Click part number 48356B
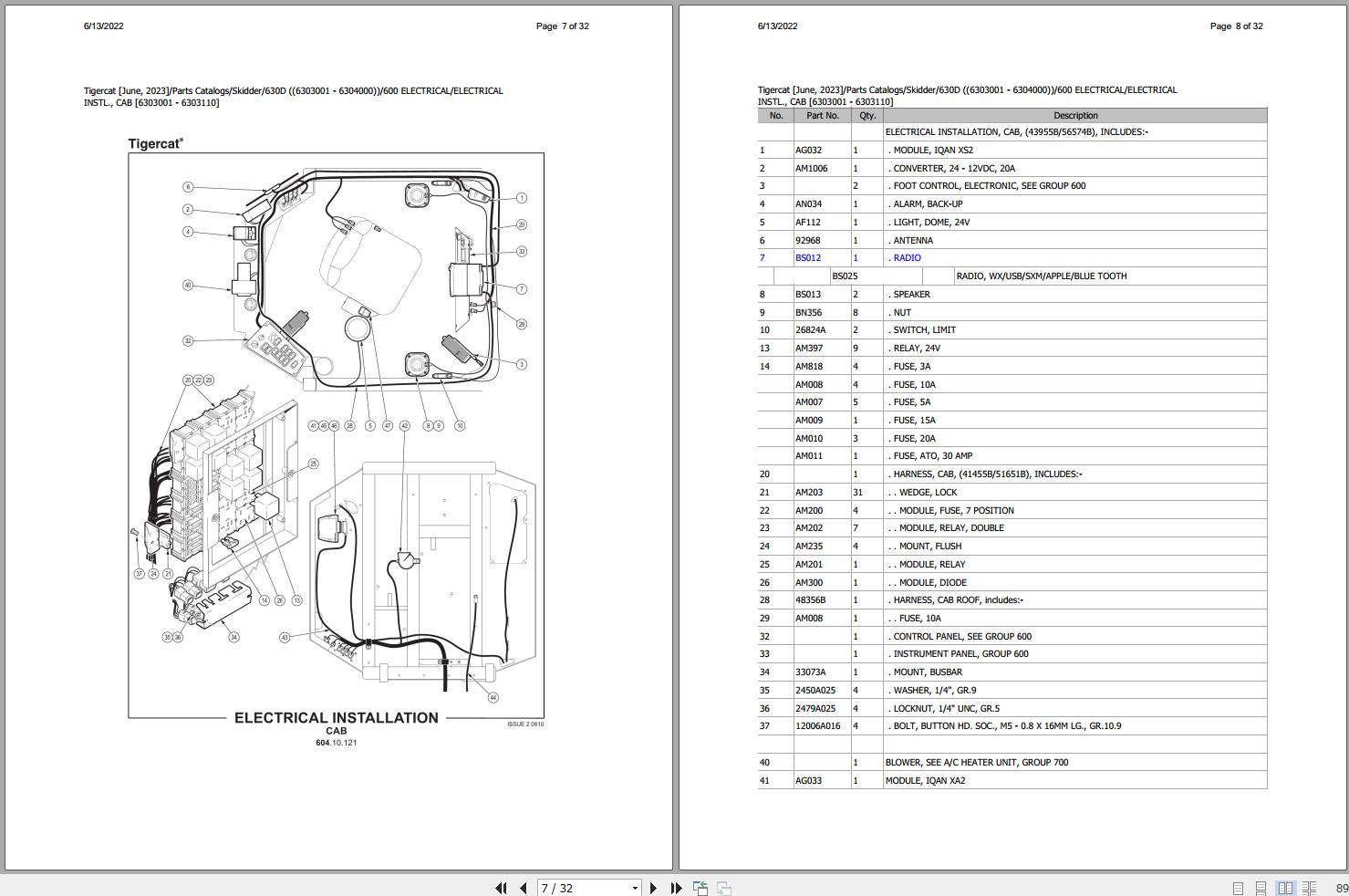The width and height of the screenshot is (1349, 896). (810, 600)
